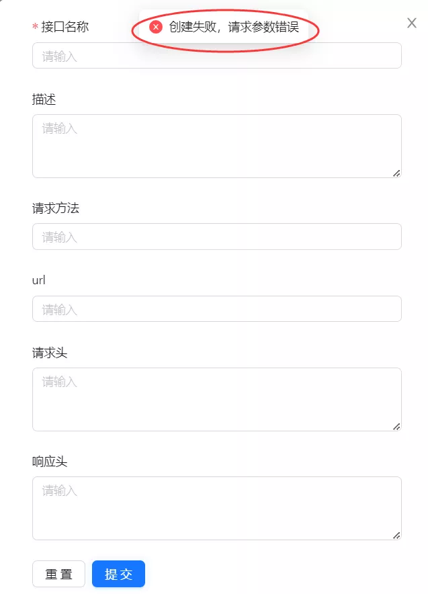Screen dimensions: 428x594
Task: Close the dialog with the X icon
Action: point(412,23)
